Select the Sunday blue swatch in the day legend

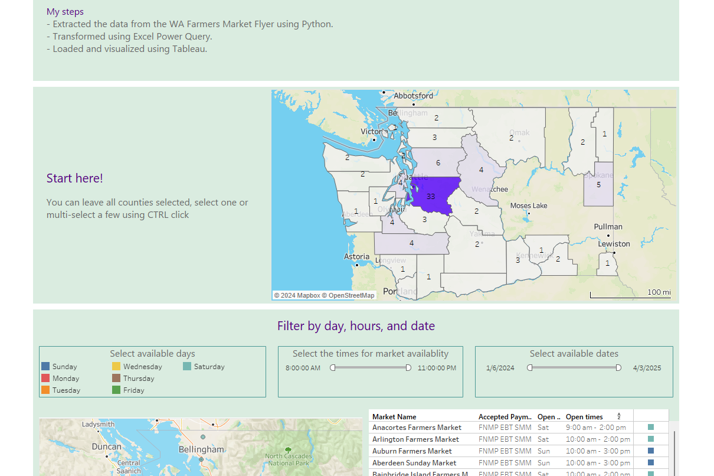(45, 367)
